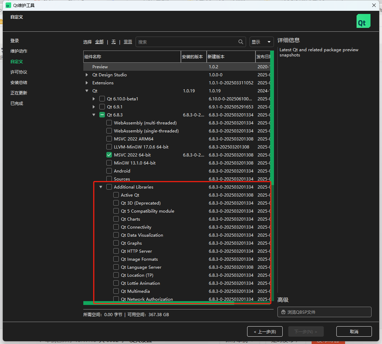Uncheck MSVC 2022 64-bit component
382x344 pixels.
pyautogui.click(x=109, y=155)
